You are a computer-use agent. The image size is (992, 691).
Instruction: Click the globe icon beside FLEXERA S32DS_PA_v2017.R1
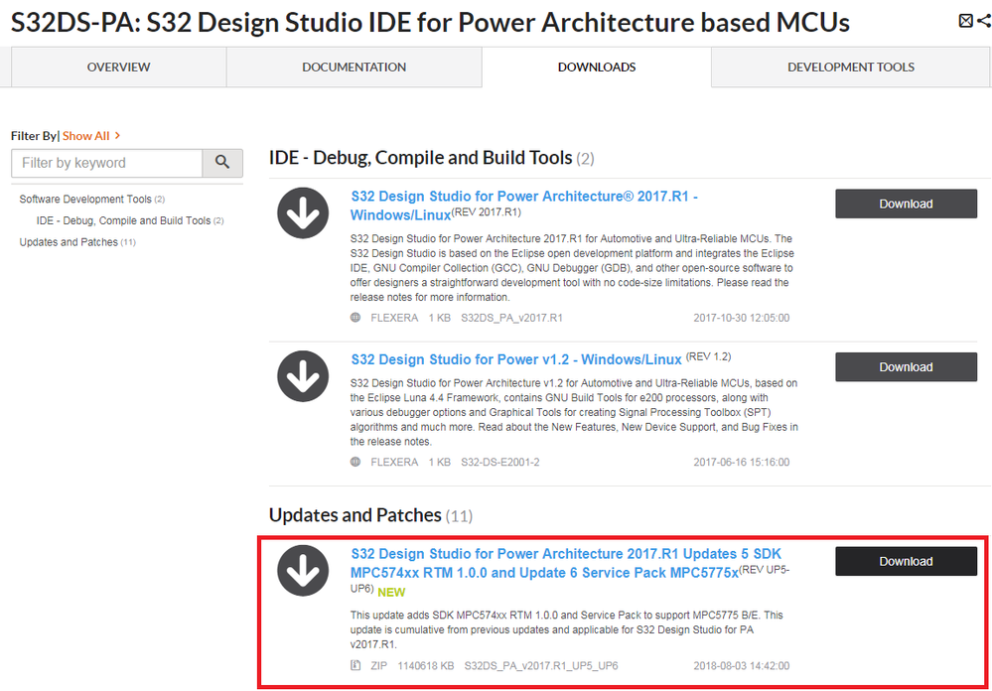tap(355, 318)
